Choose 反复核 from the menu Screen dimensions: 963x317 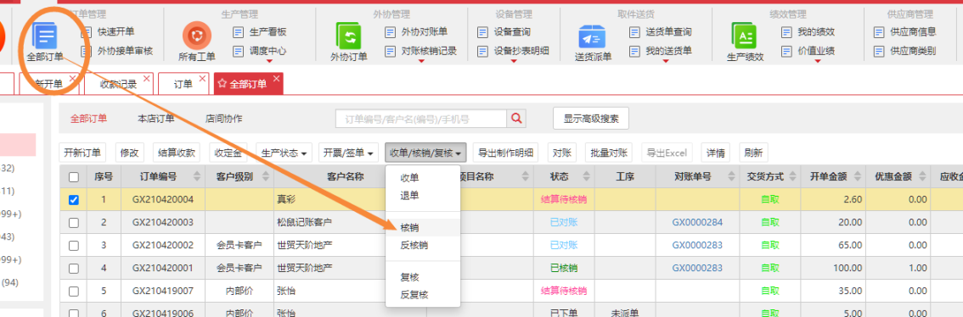[423, 295]
